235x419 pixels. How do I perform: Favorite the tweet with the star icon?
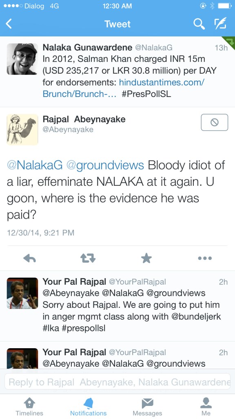click(x=146, y=258)
